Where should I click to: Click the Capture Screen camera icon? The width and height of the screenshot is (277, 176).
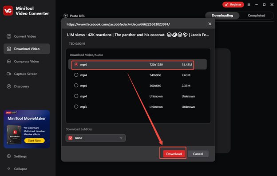point(9,74)
